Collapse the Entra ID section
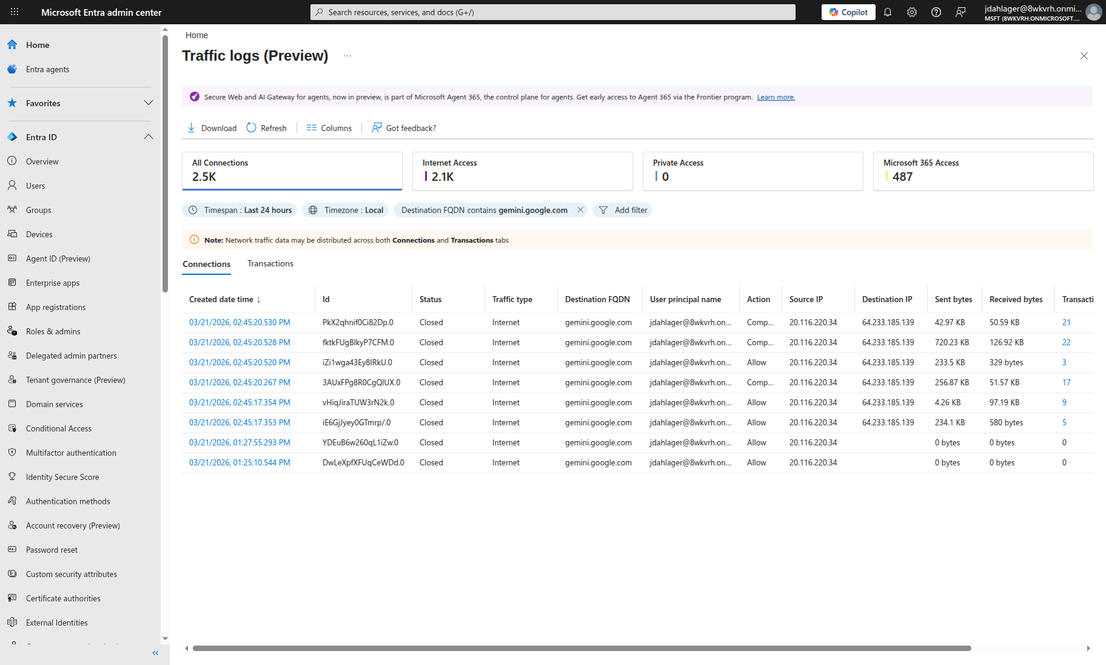Image resolution: width=1106 pixels, height=665 pixels. [x=149, y=137]
